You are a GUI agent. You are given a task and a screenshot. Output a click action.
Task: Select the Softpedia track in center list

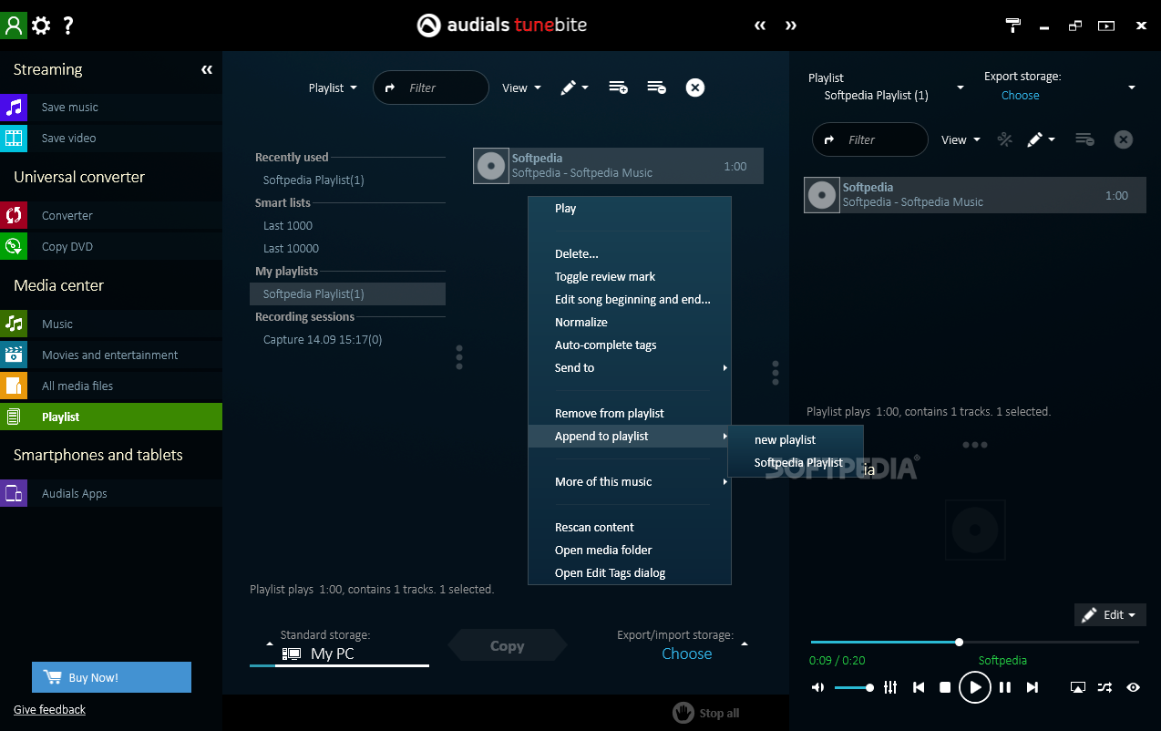[x=618, y=166]
